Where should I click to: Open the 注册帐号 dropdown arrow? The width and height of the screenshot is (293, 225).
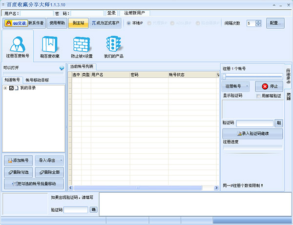pyautogui.click(x=247, y=86)
